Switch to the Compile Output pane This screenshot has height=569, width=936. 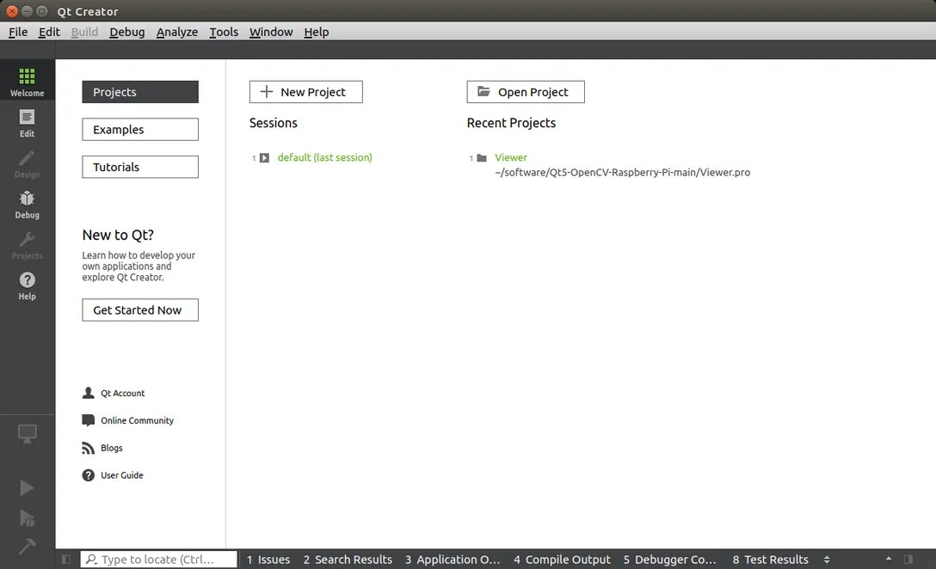click(563, 559)
